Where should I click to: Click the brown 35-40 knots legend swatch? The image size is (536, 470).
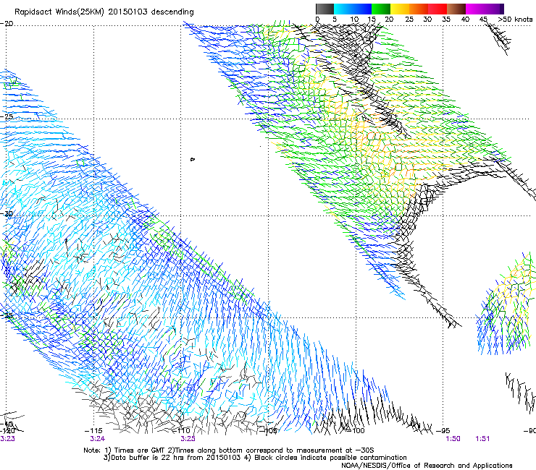tap(456, 9)
